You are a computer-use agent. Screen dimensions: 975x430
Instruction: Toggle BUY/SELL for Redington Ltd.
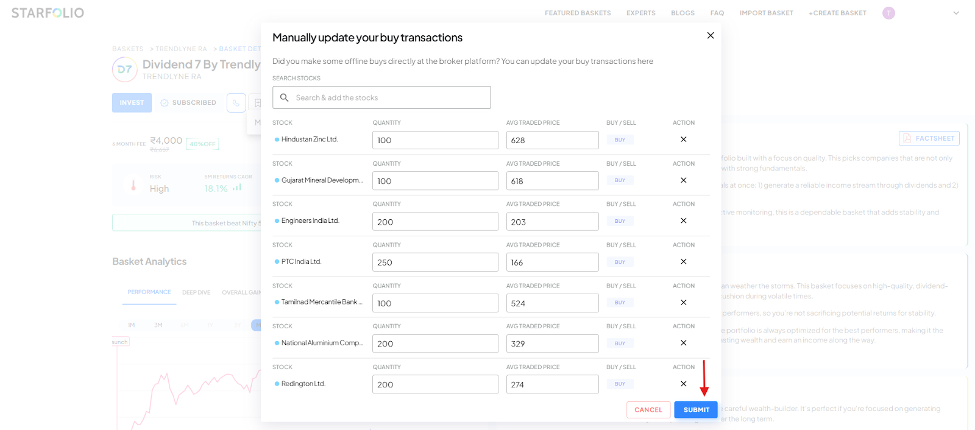click(x=620, y=384)
